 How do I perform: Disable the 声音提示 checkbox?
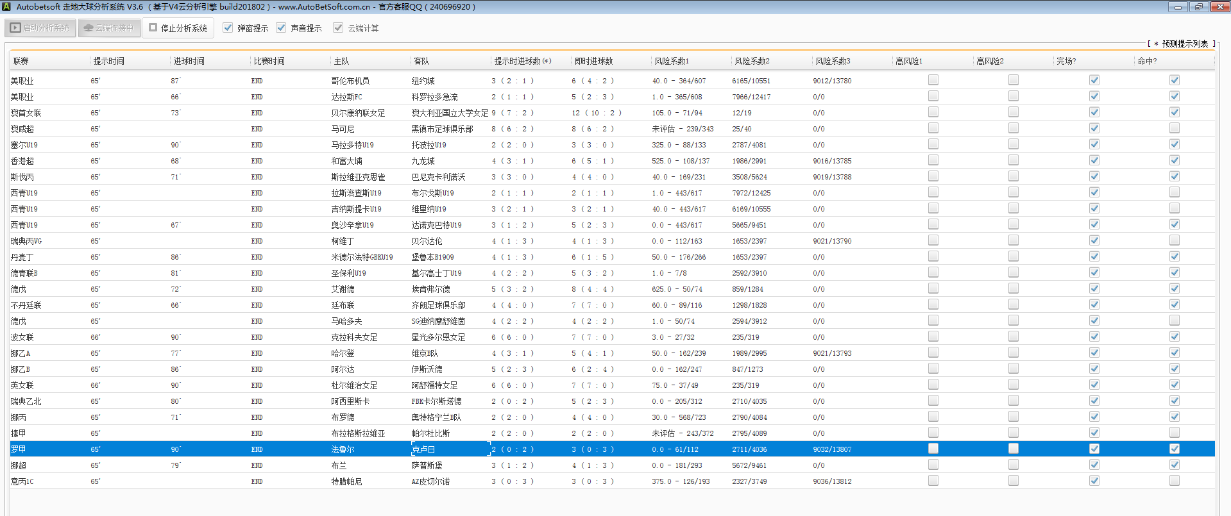[281, 28]
